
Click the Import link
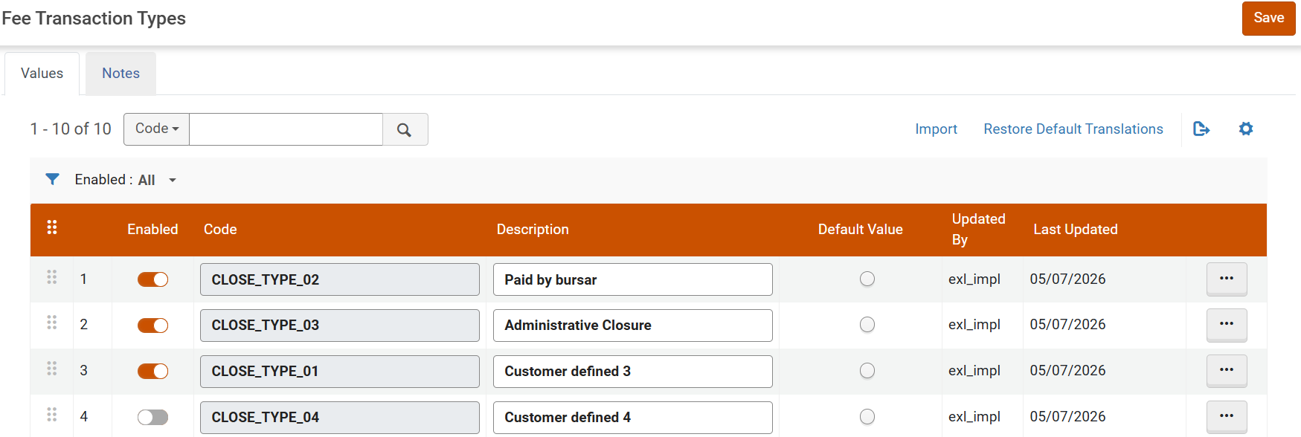(936, 129)
